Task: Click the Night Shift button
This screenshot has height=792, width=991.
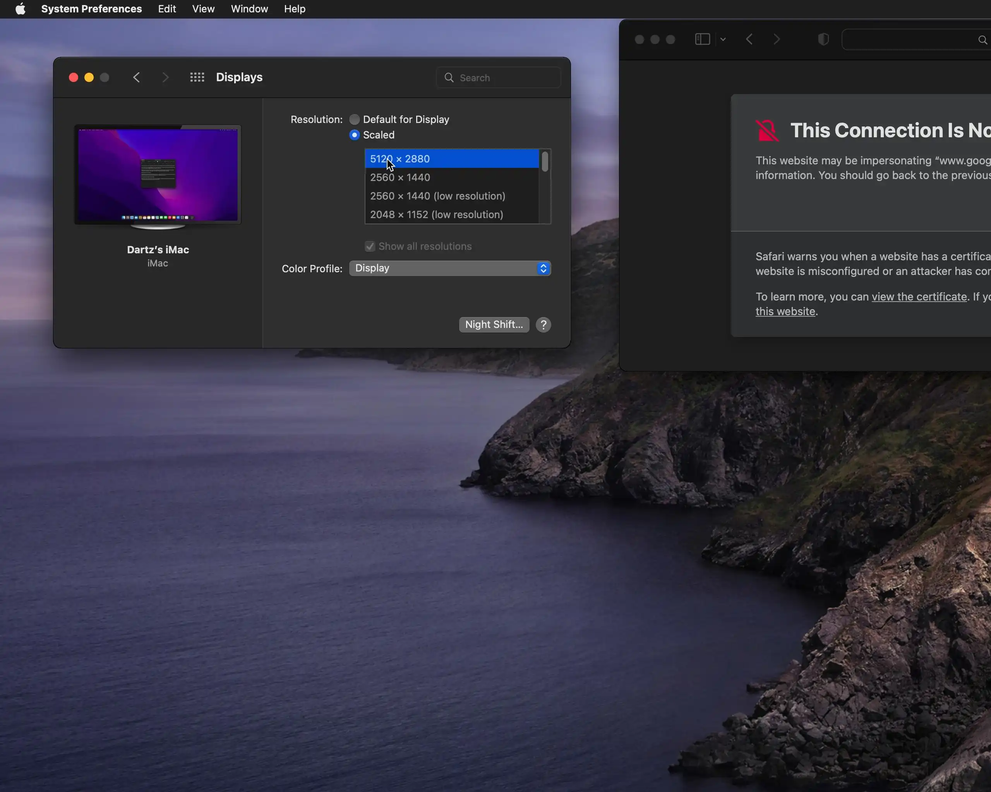Action: tap(494, 324)
